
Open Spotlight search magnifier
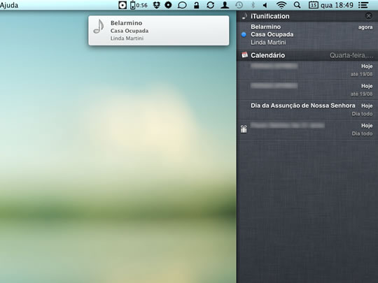[x=297, y=5]
